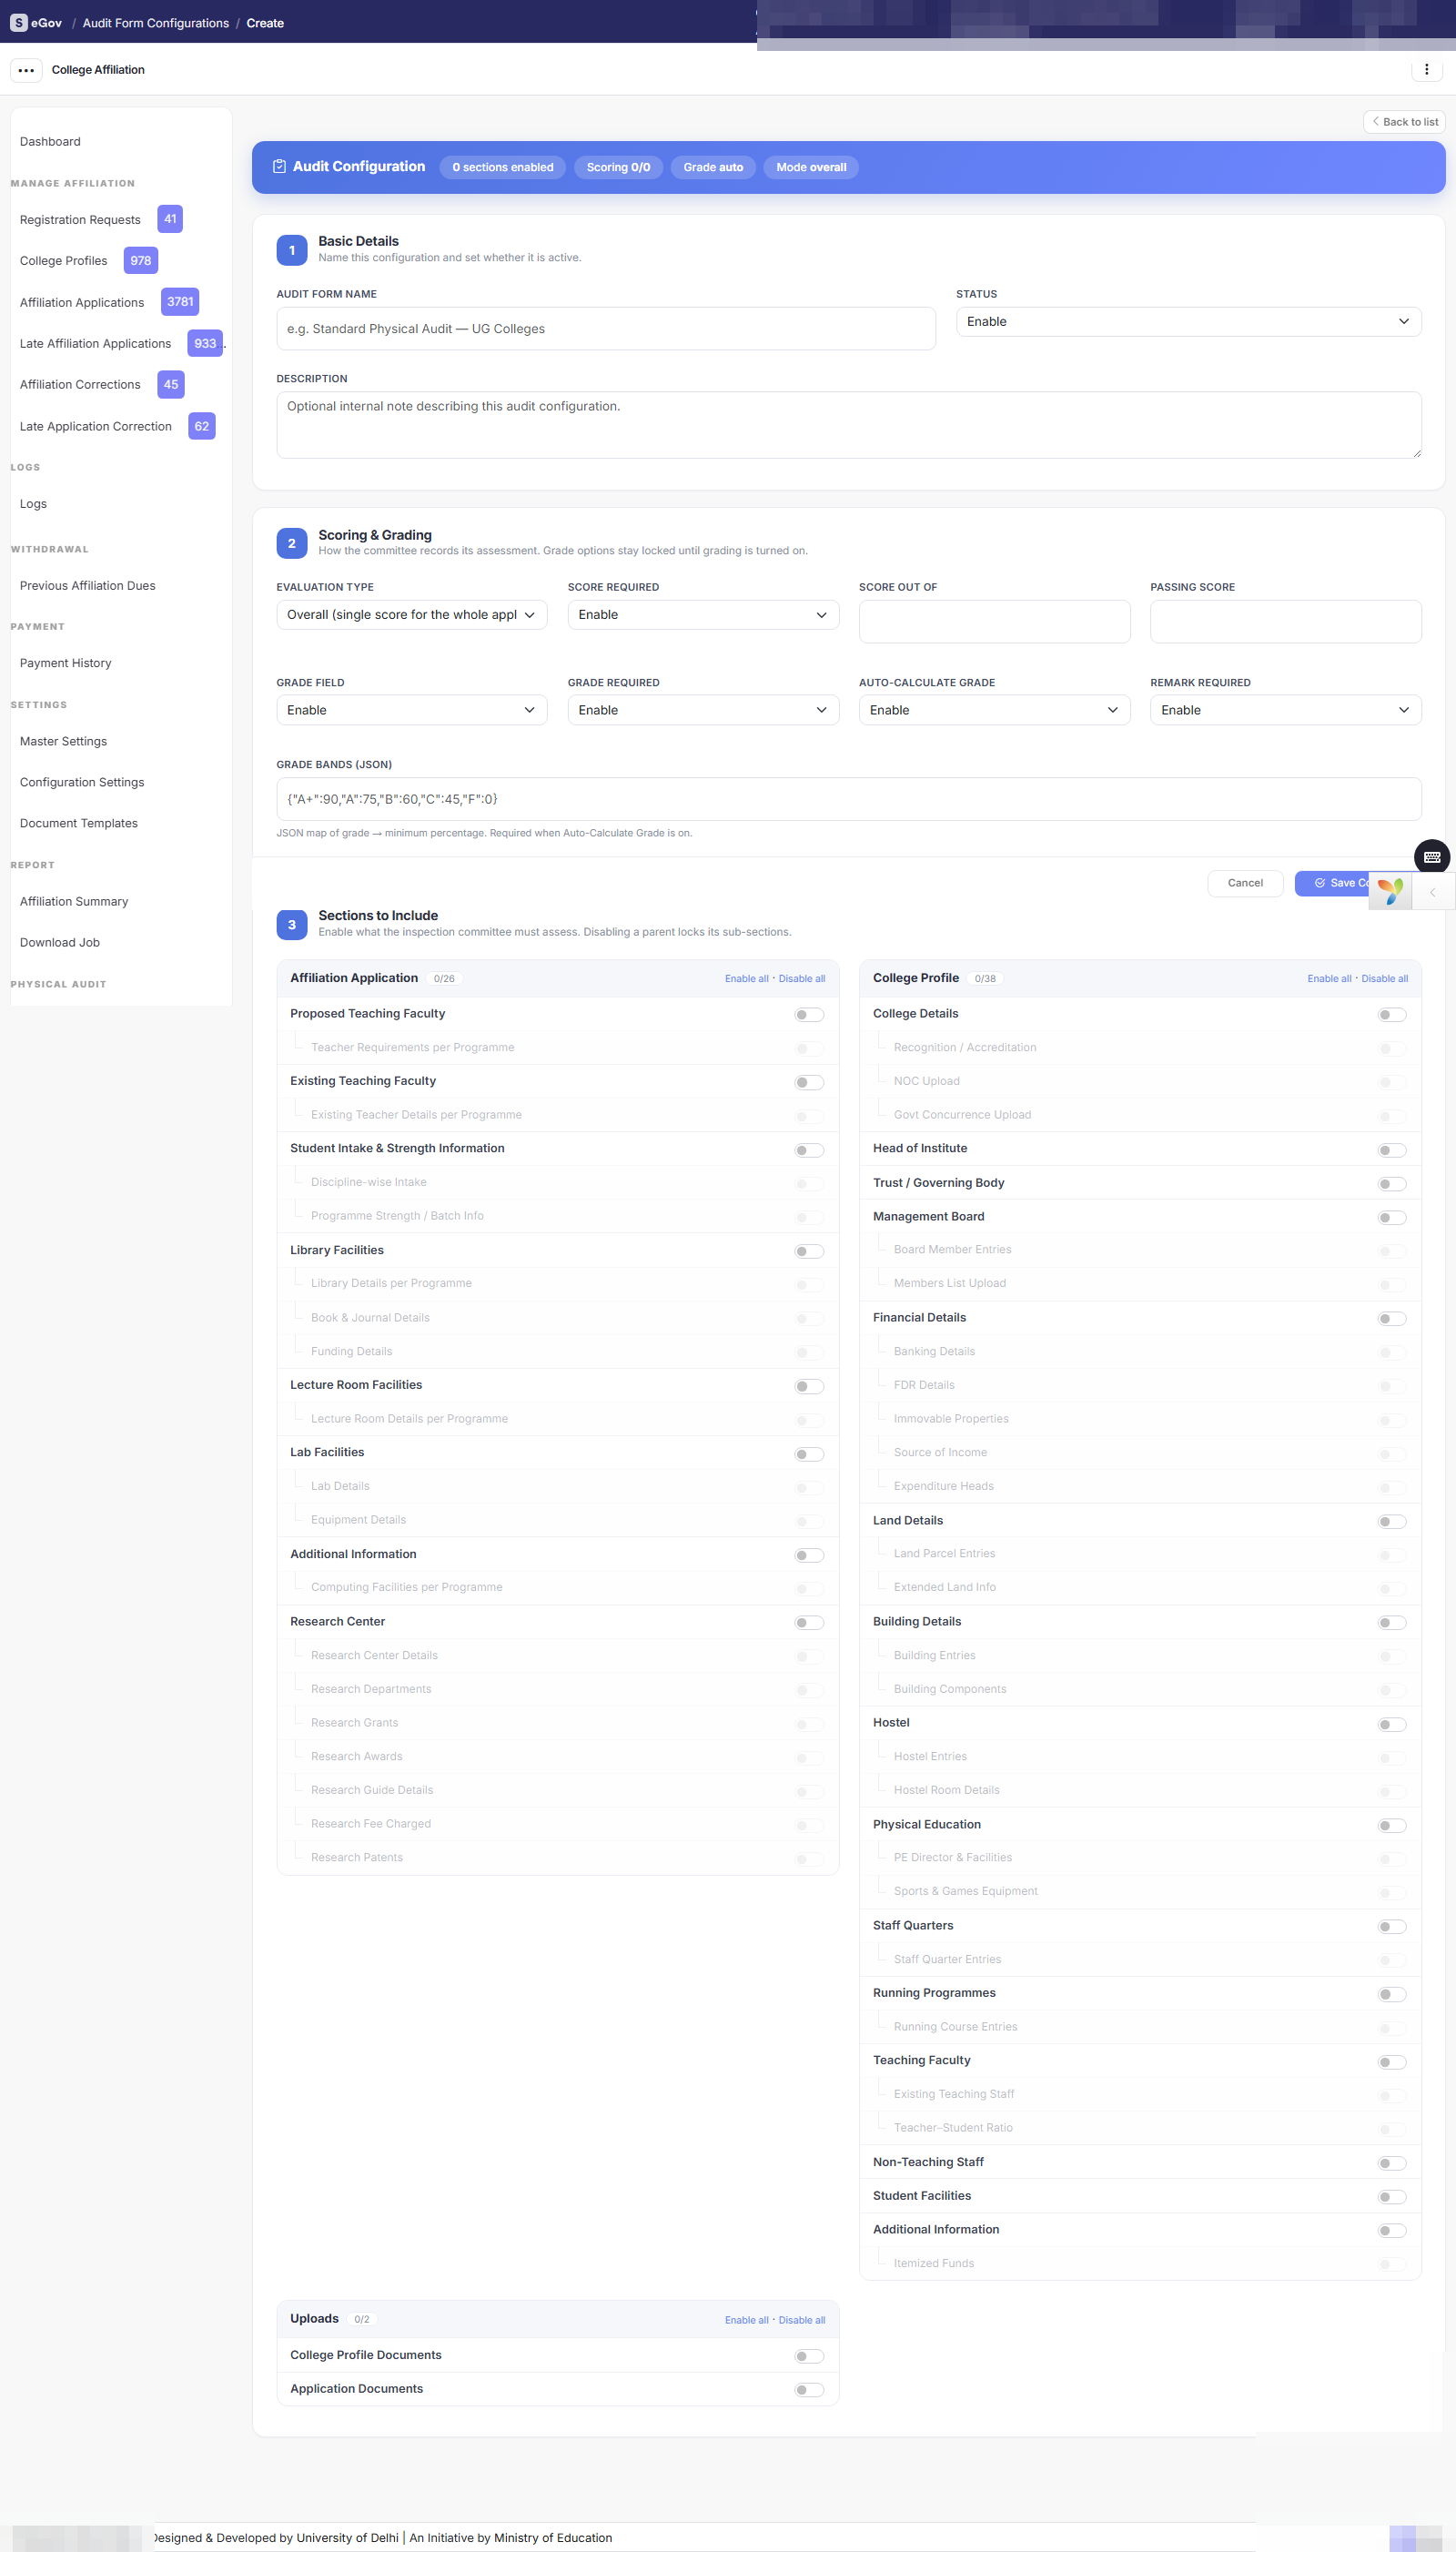This screenshot has height=2552, width=1456.
Task: Toggle Existing Teaching Faculty section
Action: tap(809, 1082)
